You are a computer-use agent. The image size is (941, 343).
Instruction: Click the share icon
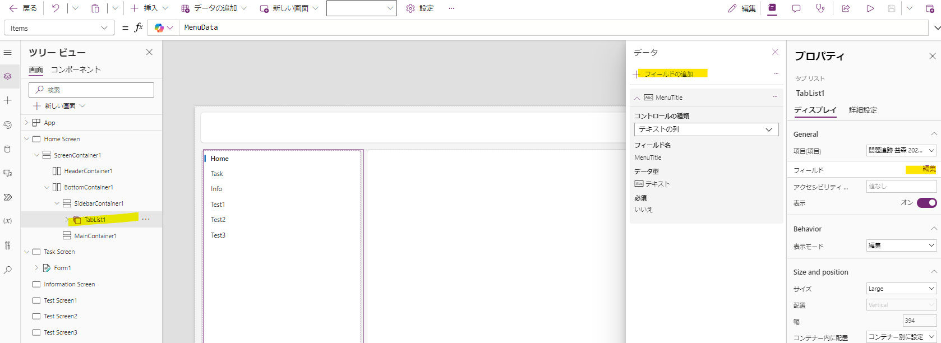(846, 8)
